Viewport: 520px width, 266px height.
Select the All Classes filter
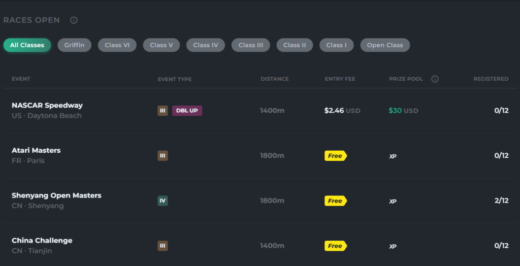[27, 45]
